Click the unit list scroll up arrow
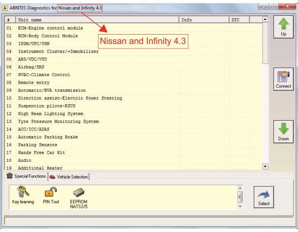This screenshot has width=298, height=232. (265, 19)
